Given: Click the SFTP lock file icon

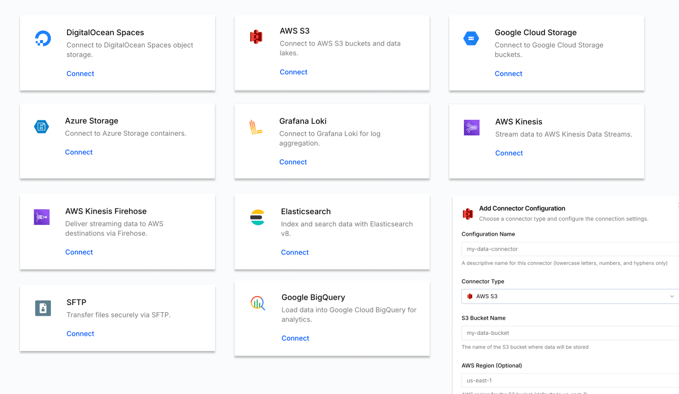Looking at the screenshot, I should click(x=43, y=308).
